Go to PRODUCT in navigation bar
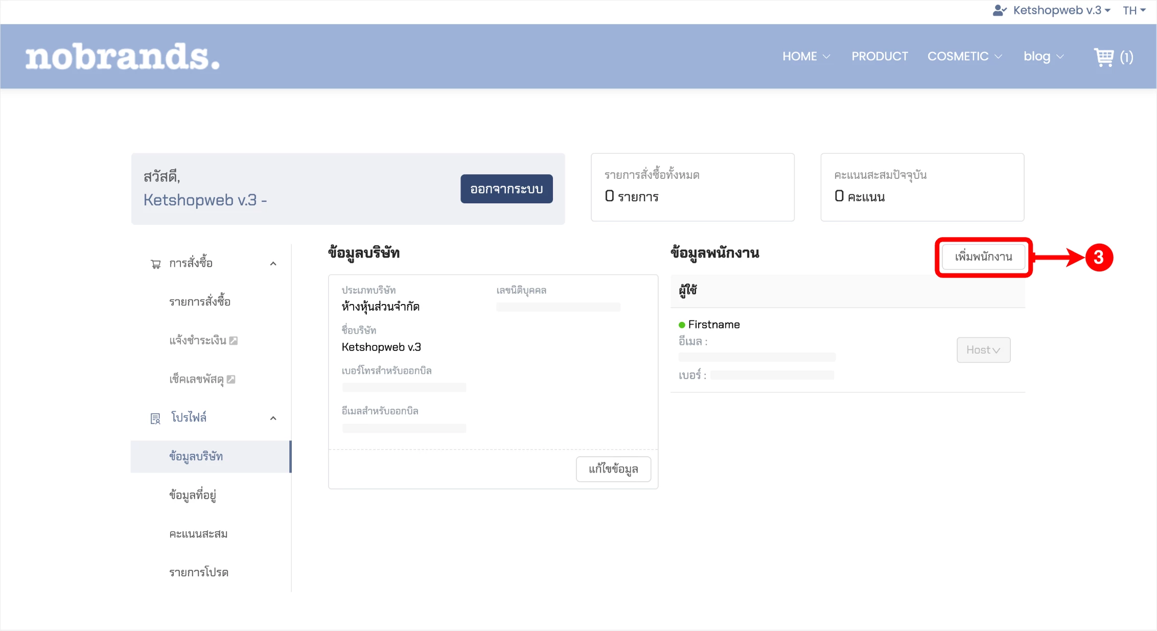1157x631 pixels. click(880, 56)
